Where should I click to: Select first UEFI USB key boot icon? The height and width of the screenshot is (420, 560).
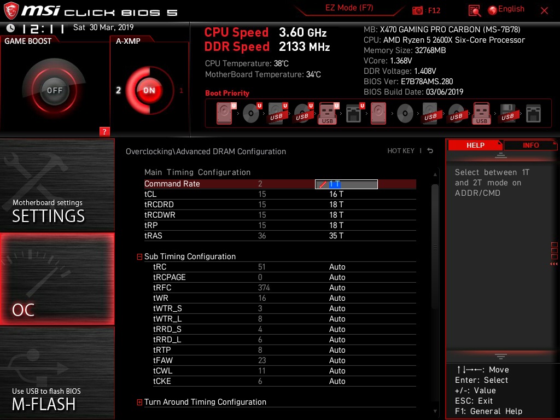(x=328, y=113)
